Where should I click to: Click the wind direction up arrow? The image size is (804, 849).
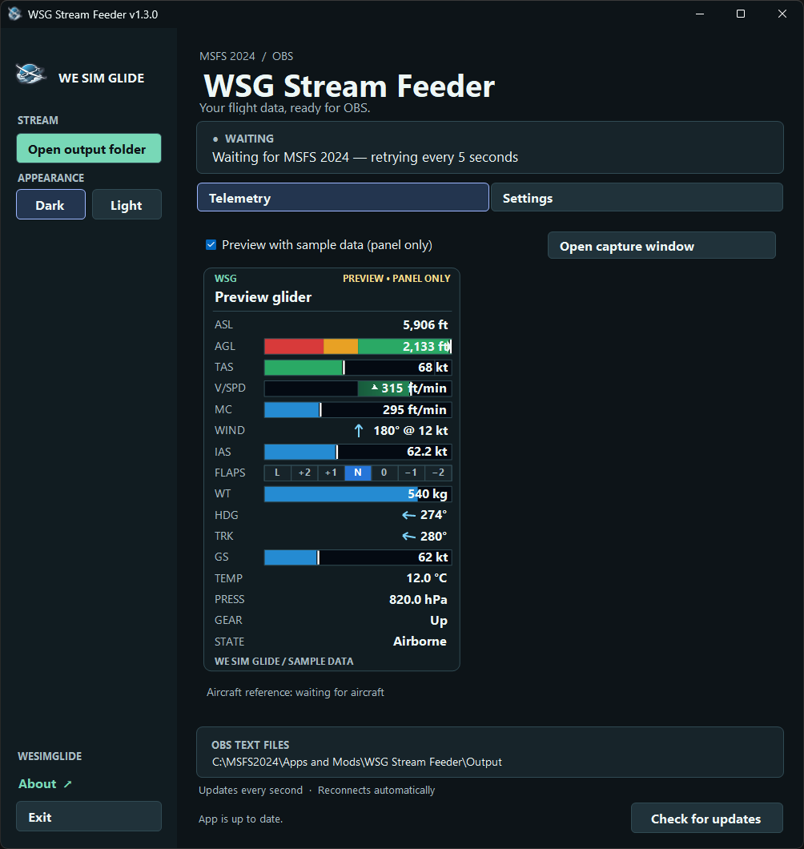(x=359, y=430)
